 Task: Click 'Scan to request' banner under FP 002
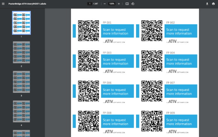[181, 31]
